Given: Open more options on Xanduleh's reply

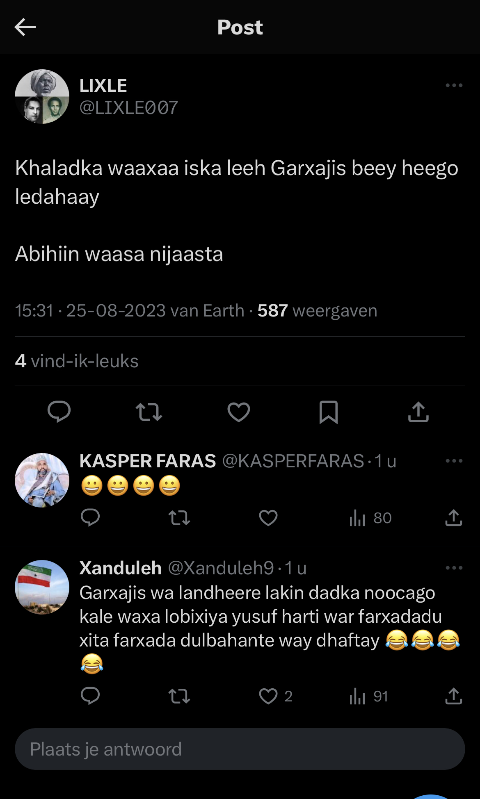Looking at the screenshot, I should [x=454, y=568].
